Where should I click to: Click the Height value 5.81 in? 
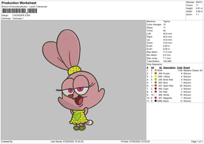click(199, 8)
